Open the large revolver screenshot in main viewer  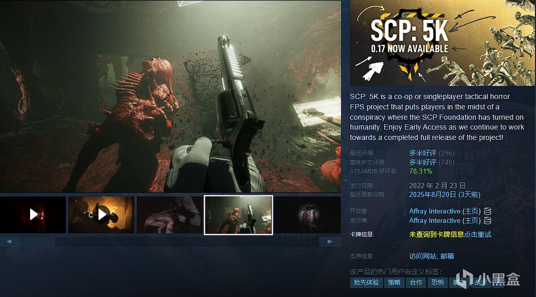170,96
